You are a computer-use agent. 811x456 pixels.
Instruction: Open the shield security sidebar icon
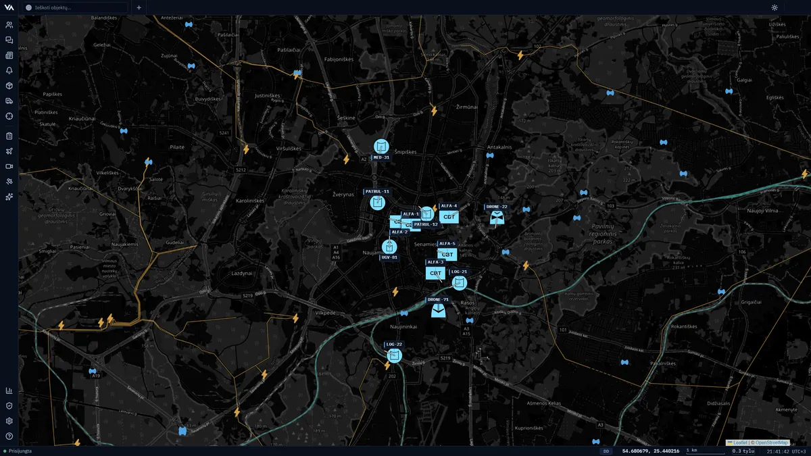(x=9, y=406)
